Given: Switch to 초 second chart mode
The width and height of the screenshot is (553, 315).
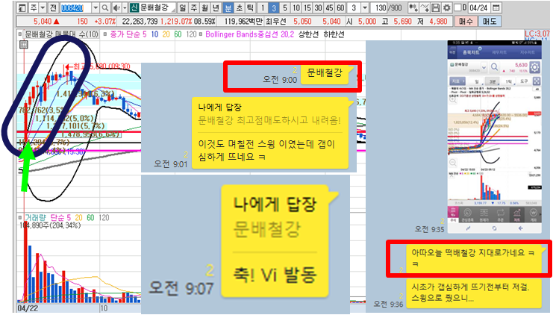Looking at the screenshot, I should click(239, 7).
